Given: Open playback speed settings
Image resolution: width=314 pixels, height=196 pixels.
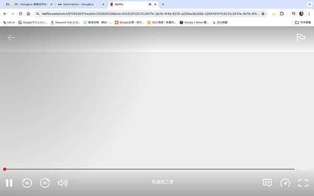Looking at the screenshot, I should pyautogui.click(x=285, y=183).
